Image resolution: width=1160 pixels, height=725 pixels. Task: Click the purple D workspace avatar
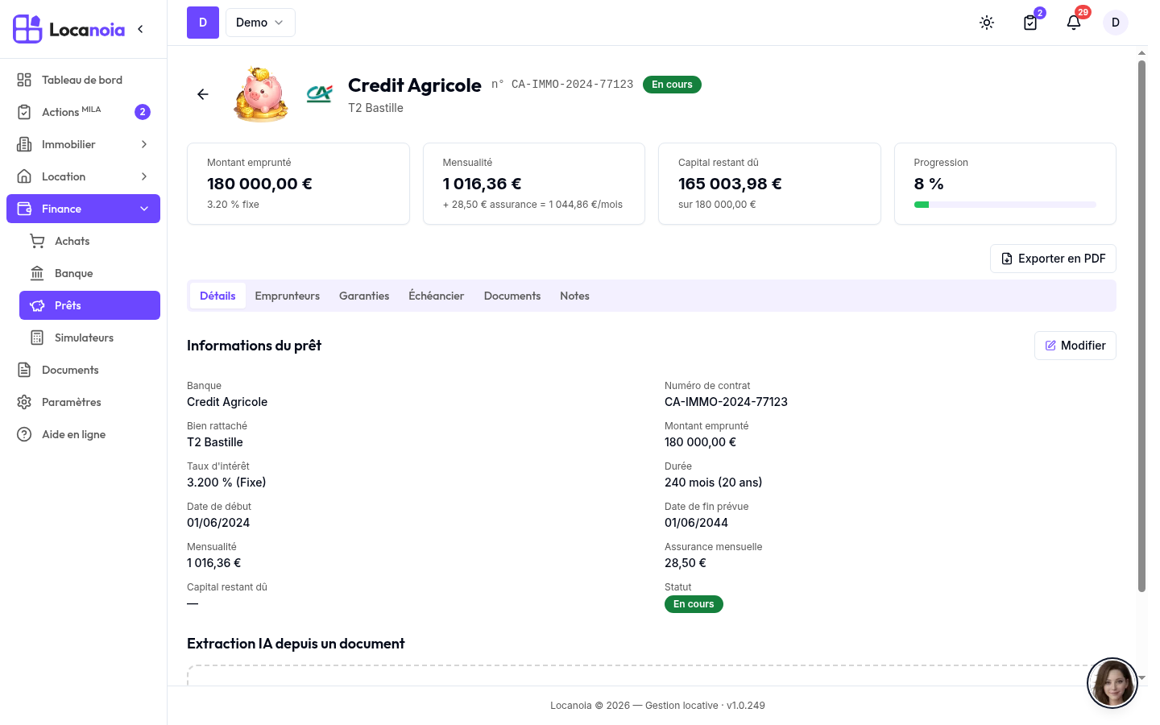(x=203, y=23)
